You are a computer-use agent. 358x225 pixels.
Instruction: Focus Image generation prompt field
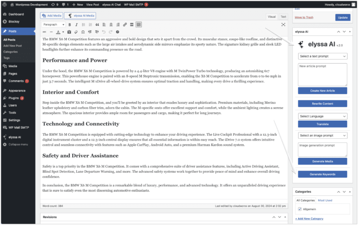pyautogui.click(x=323, y=150)
